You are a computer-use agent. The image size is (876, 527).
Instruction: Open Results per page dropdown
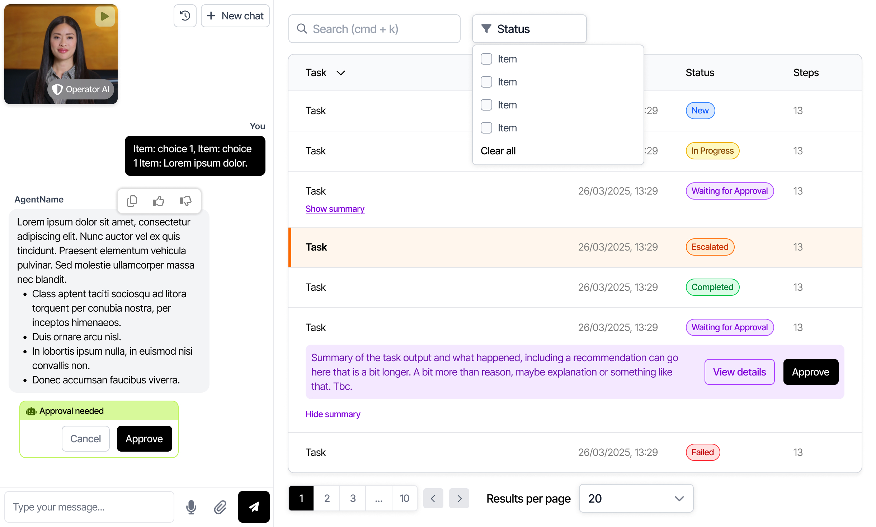pos(636,498)
